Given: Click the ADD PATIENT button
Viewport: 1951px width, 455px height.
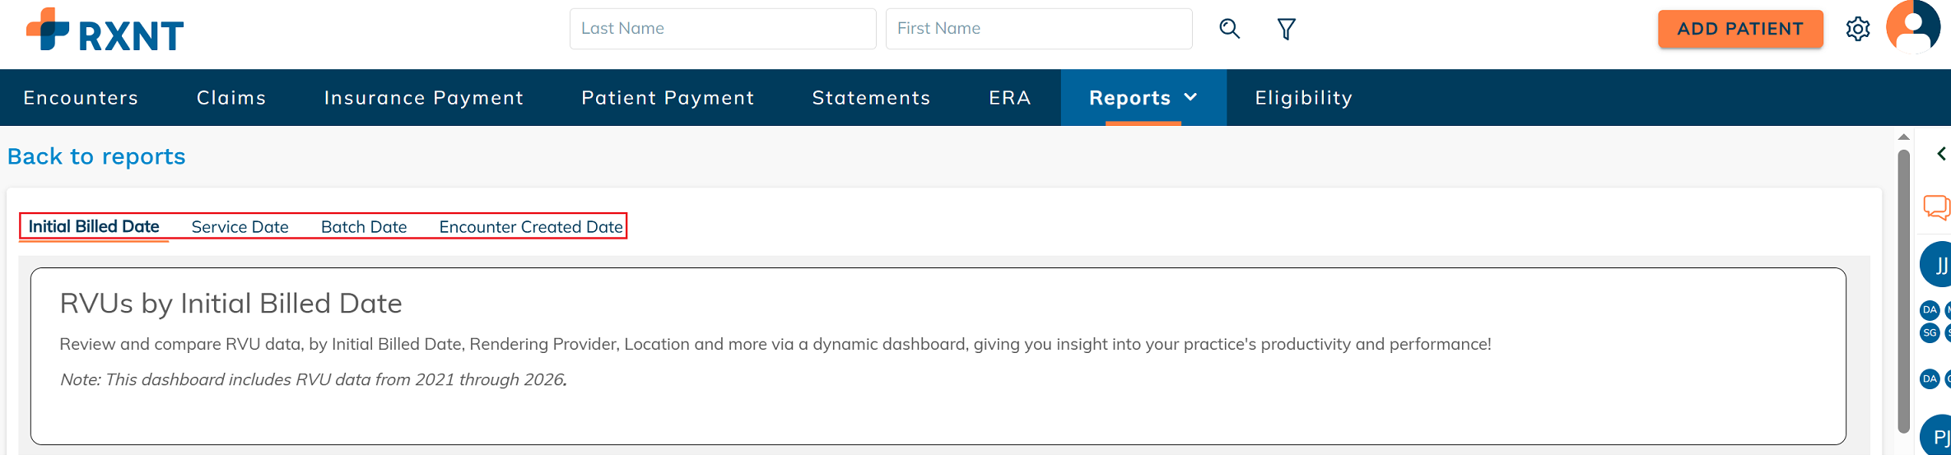Looking at the screenshot, I should pos(1740,29).
